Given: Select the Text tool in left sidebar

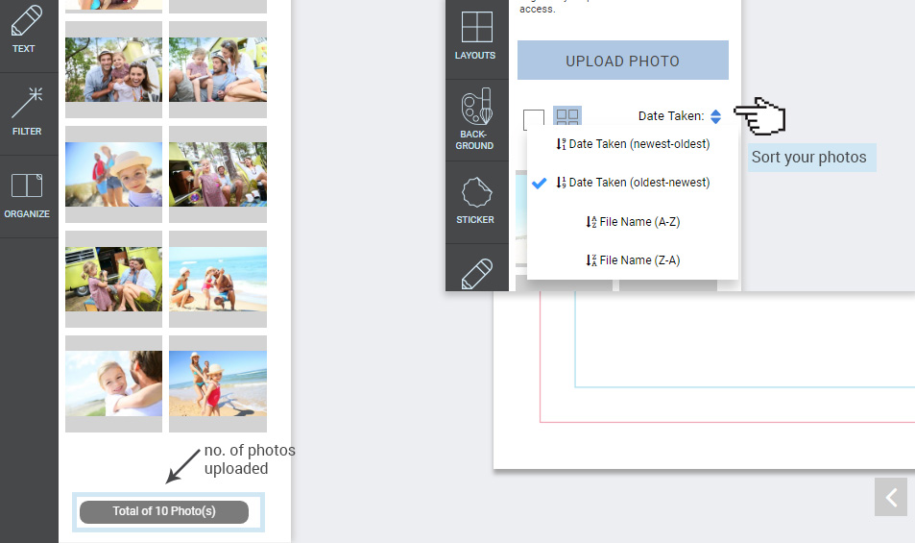Looking at the screenshot, I should point(26,29).
